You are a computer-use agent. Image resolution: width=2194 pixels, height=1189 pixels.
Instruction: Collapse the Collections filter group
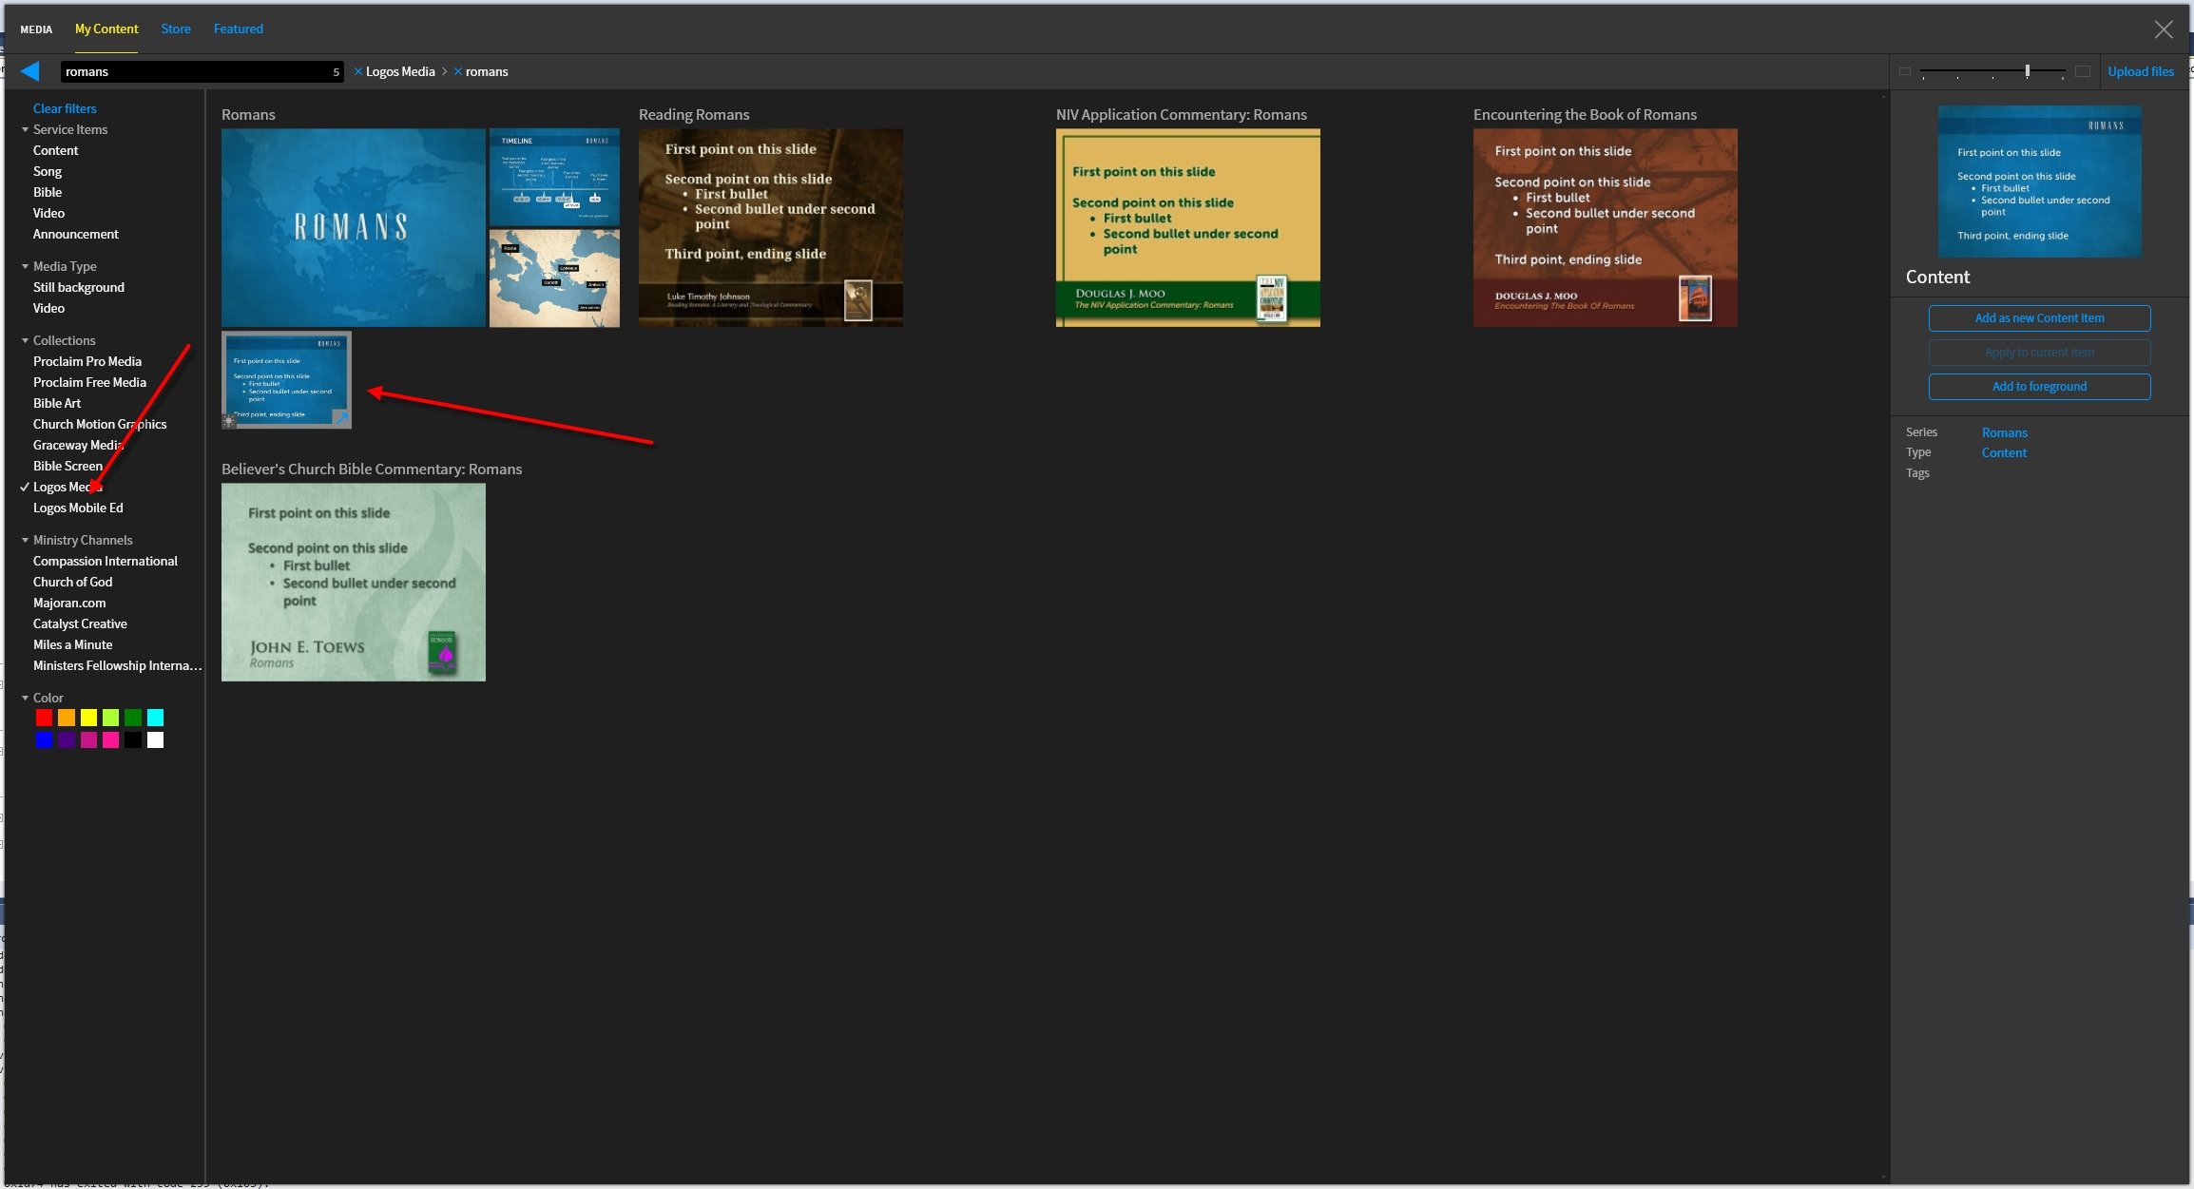point(26,340)
